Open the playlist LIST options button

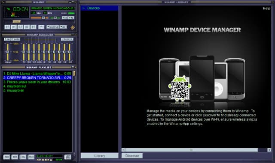[68, 157]
